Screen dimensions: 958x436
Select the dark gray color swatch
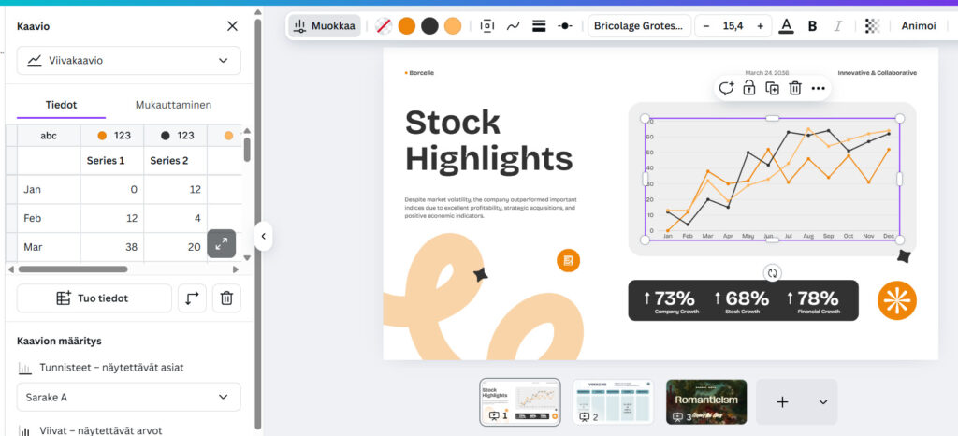429,26
